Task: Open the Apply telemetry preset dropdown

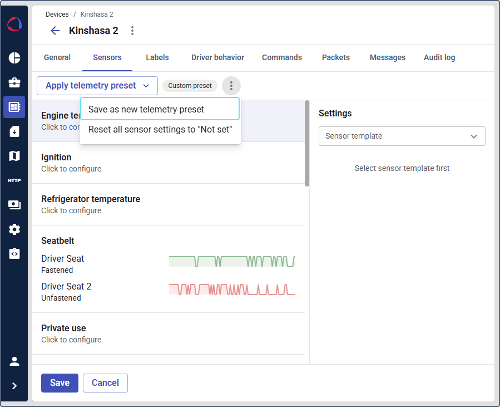Action: click(x=97, y=85)
